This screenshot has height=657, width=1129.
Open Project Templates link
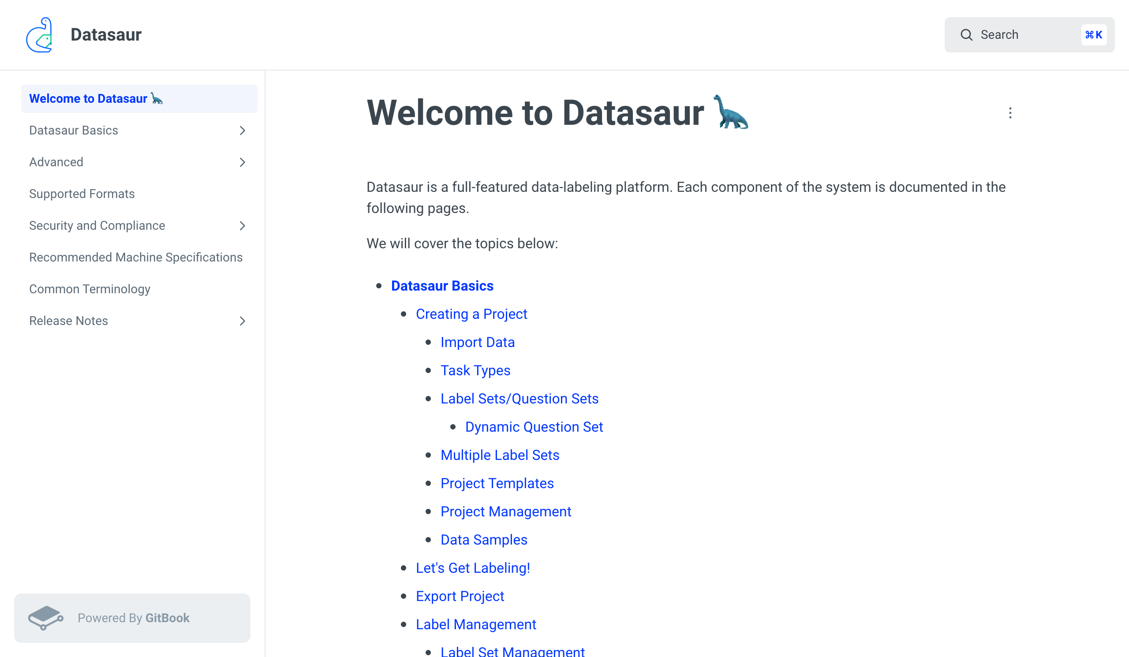coord(497,483)
